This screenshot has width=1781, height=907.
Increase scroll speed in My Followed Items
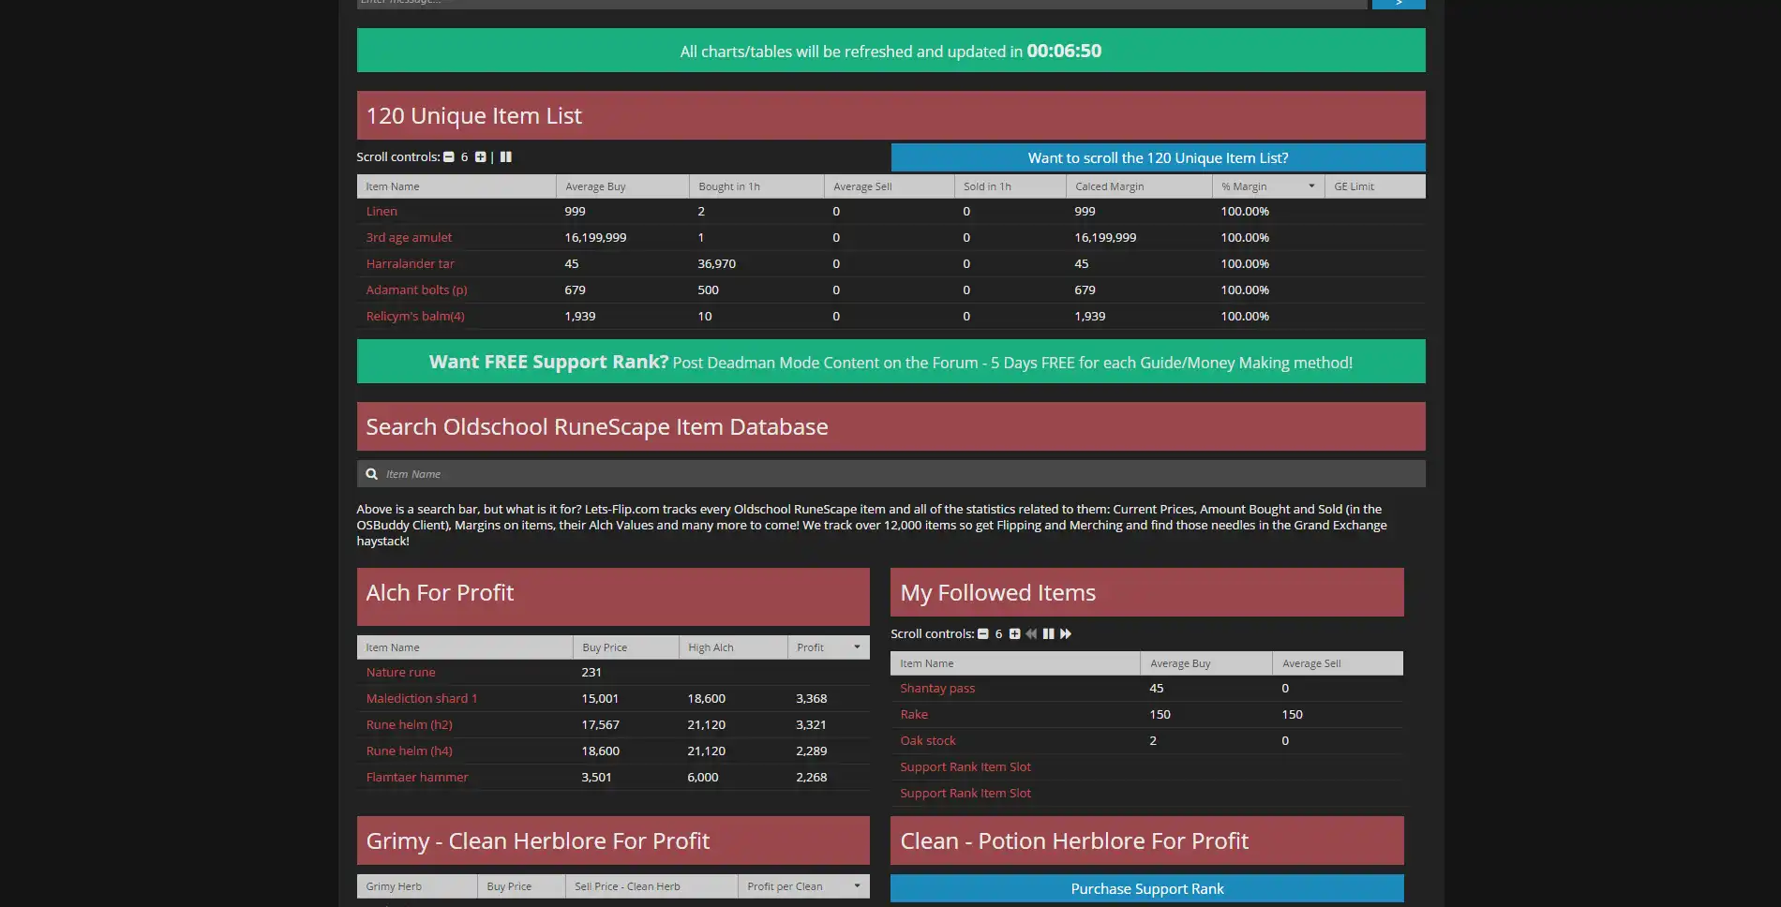1014,633
